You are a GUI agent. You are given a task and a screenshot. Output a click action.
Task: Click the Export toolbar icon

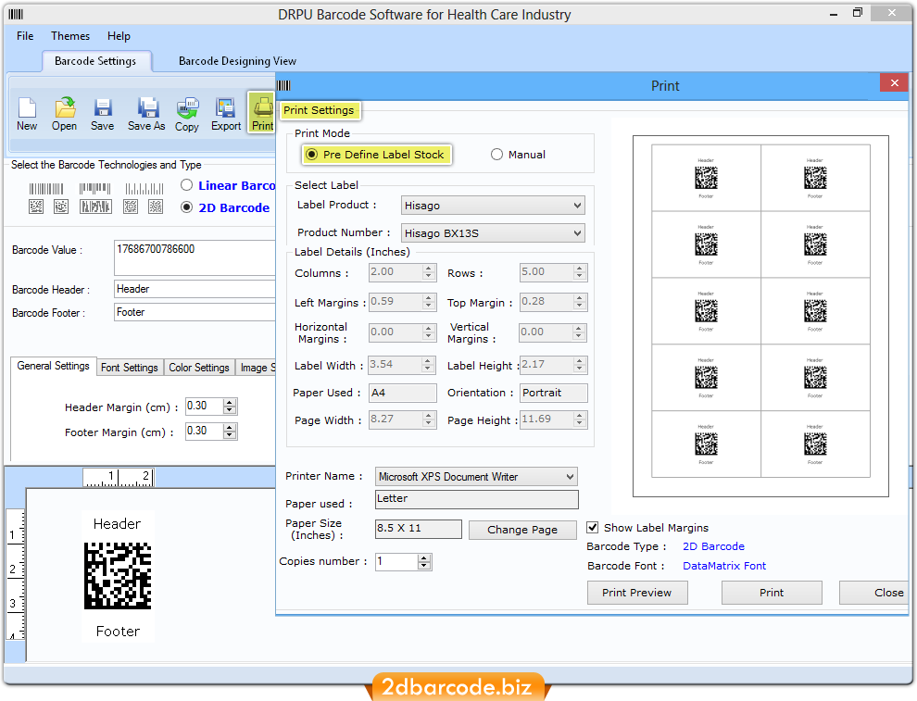pyautogui.click(x=226, y=114)
